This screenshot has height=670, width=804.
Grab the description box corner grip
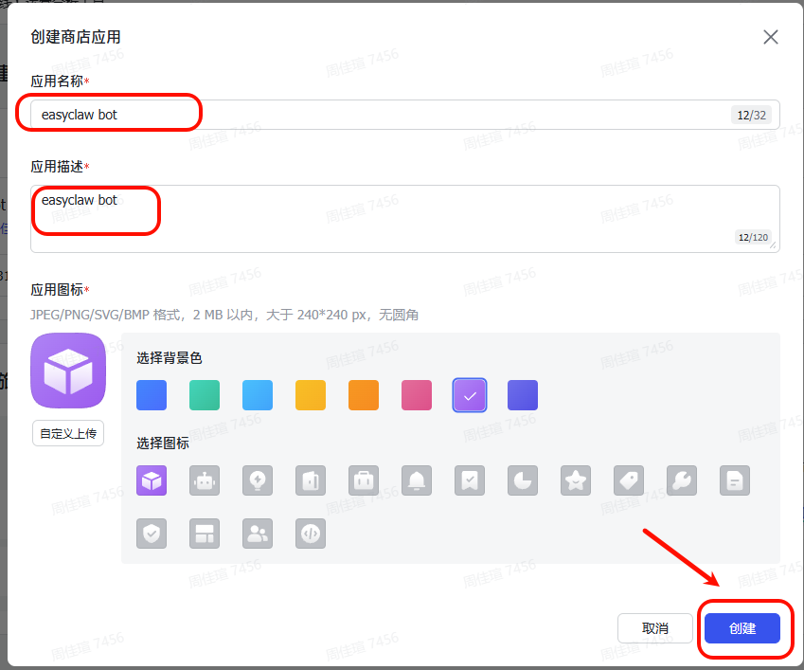(x=774, y=245)
